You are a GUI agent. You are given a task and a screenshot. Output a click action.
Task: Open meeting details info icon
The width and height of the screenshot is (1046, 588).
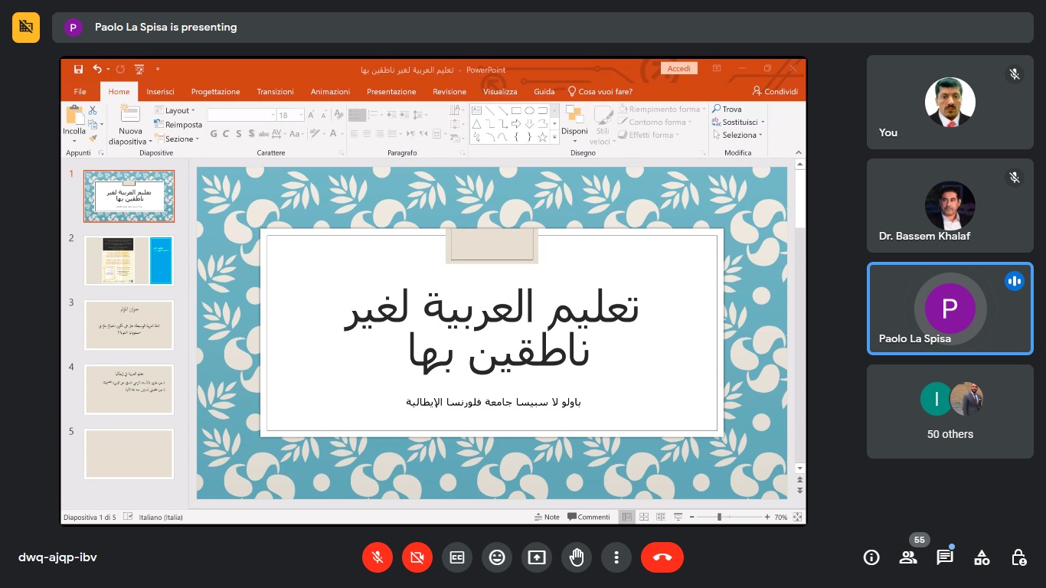pos(871,557)
